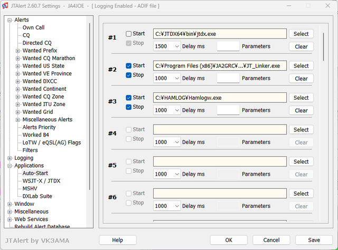Click the JT_Linker.exe path field for #2

click(x=220, y=66)
